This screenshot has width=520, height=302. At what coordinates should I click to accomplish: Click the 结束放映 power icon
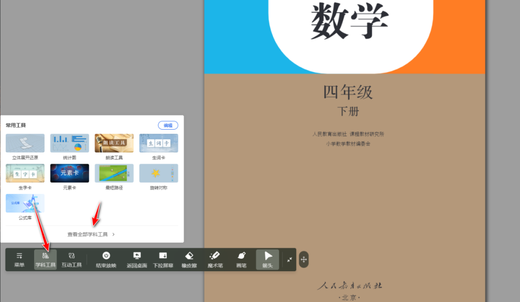click(106, 255)
